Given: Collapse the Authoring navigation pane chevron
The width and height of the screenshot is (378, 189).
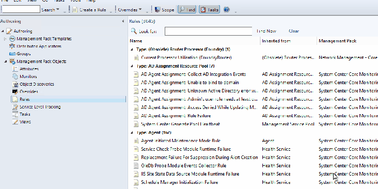Looking at the screenshot, I should coord(123,21).
